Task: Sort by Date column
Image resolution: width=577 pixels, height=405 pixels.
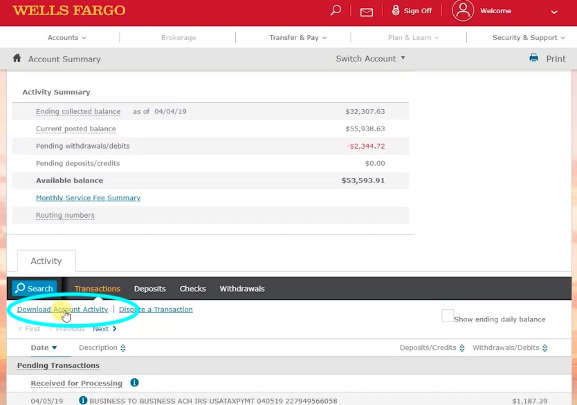Action: [44, 348]
